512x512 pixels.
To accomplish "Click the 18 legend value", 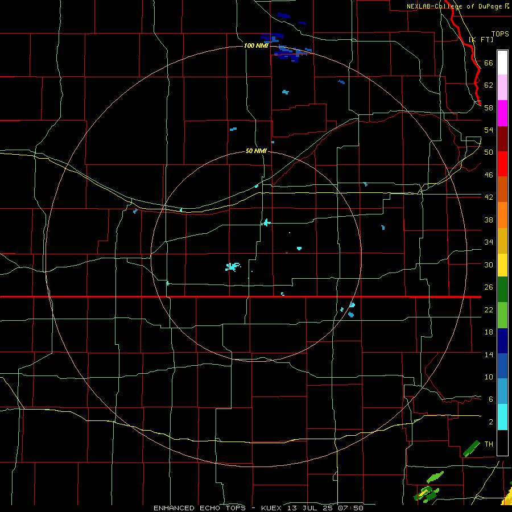I will [x=489, y=332].
